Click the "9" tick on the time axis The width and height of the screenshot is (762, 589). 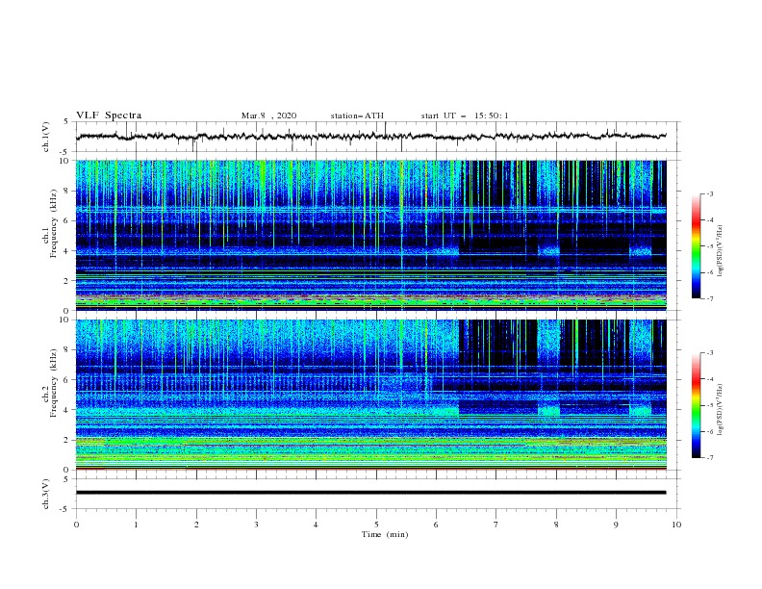point(616,525)
